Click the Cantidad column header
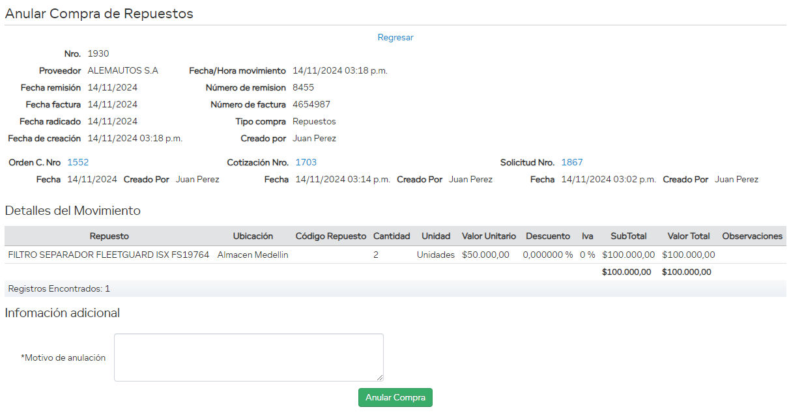 click(x=391, y=236)
